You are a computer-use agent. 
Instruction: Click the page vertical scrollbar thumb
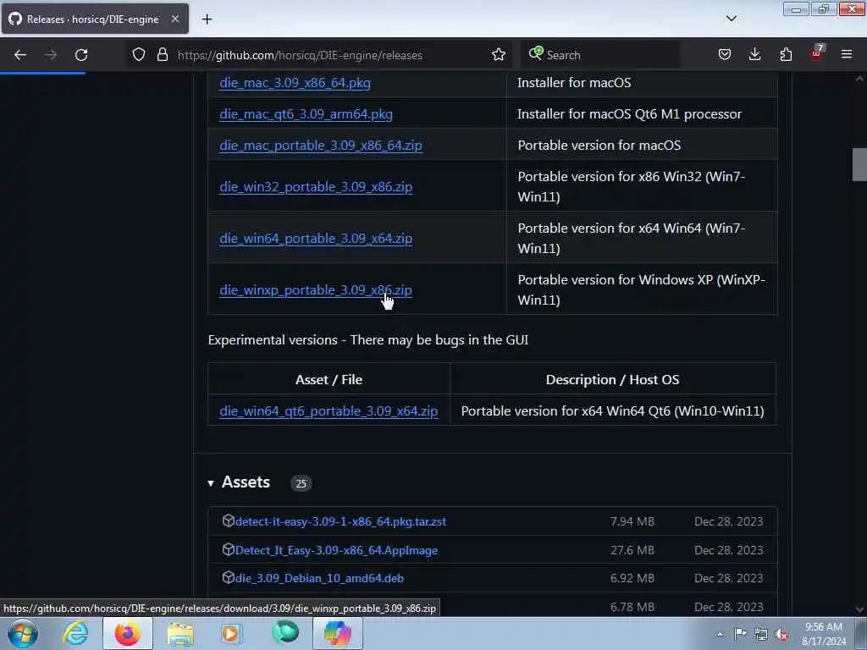[859, 164]
